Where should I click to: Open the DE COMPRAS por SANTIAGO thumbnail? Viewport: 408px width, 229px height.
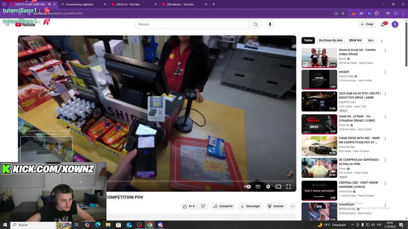[x=319, y=168]
